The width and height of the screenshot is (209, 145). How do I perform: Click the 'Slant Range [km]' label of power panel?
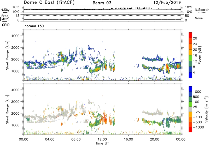[7, 55]
